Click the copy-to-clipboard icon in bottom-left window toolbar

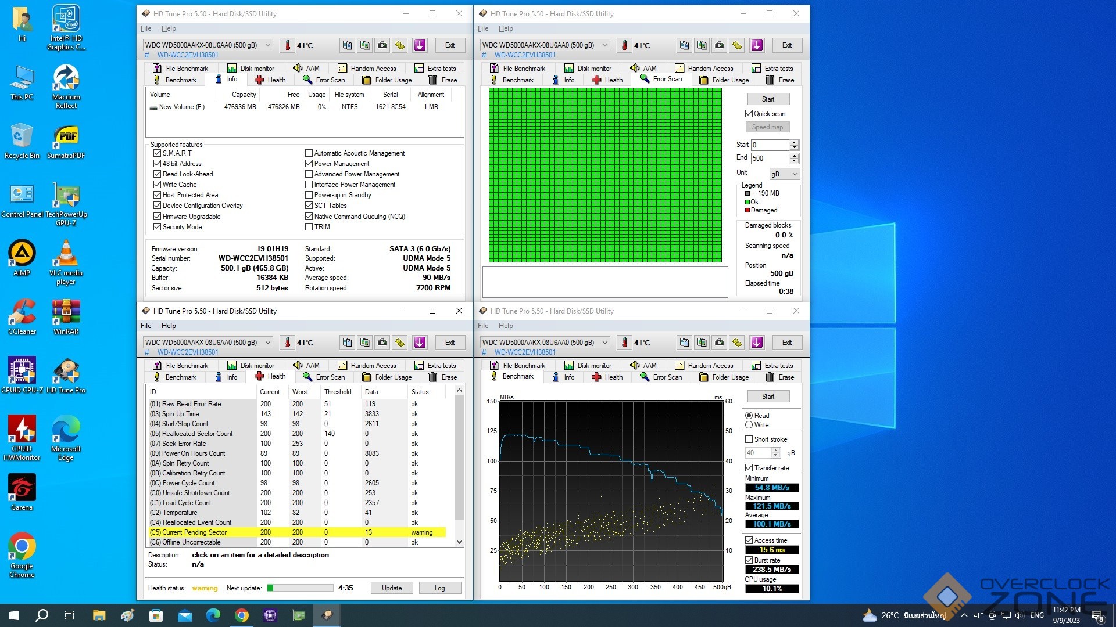tap(347, 343)
